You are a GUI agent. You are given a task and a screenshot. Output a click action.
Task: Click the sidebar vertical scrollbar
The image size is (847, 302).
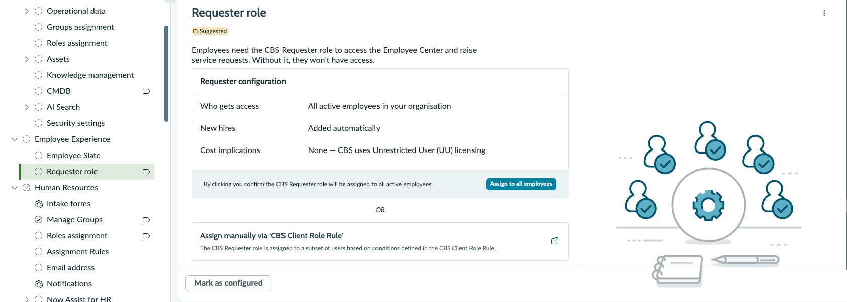166,74
